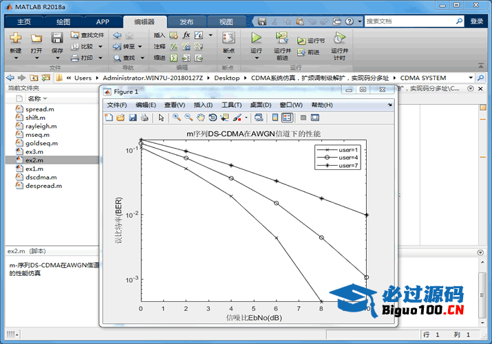The width and height of the screenshot is (492, 344).
Task: Click the CDMA SYSTEM path segment
Action: 423,78
